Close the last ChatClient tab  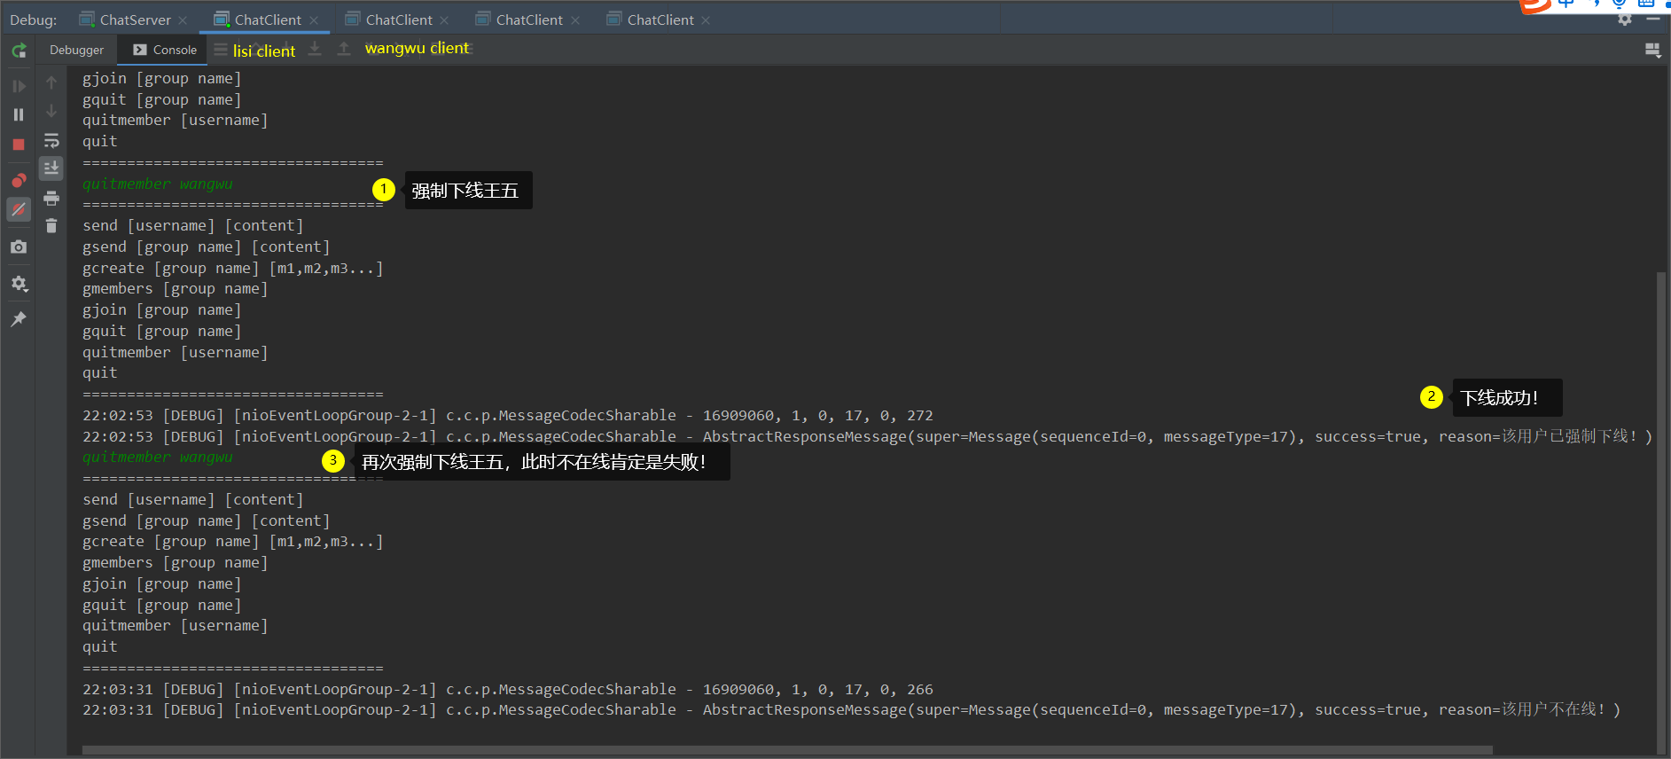pyautogui.click(x=706, y=20)
